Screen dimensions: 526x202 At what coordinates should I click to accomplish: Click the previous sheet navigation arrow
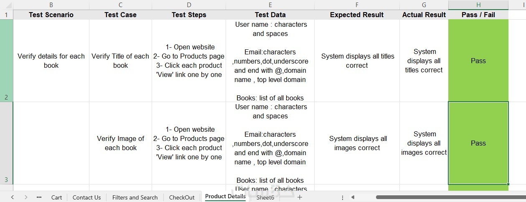point(12,197)
